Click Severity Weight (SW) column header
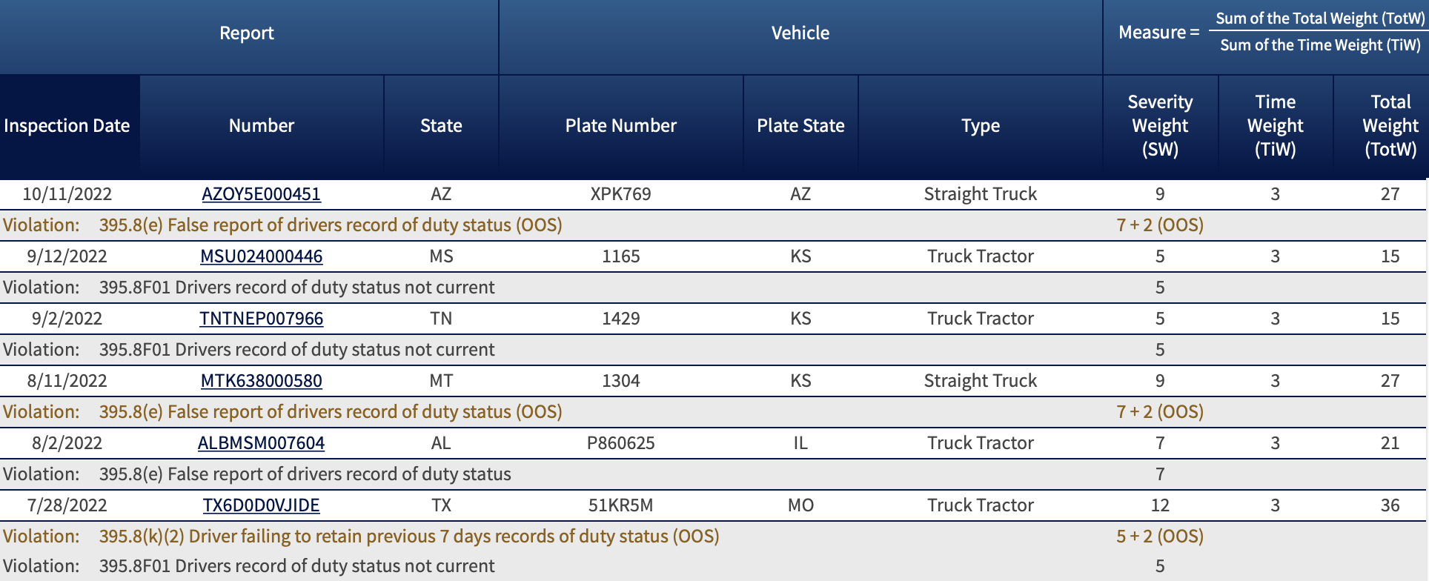The width and height of the screenshot is (1429, 581). (x=1160, y=126)
